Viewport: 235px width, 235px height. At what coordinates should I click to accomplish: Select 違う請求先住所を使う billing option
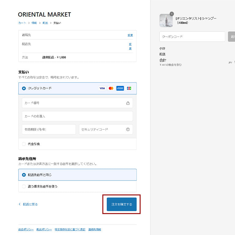[24, 186]
